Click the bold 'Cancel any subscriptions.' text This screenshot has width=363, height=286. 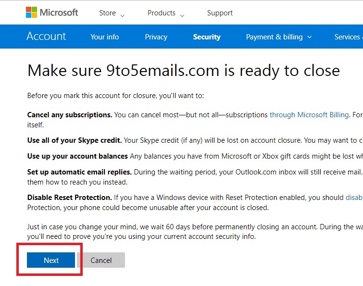point(70,115)
